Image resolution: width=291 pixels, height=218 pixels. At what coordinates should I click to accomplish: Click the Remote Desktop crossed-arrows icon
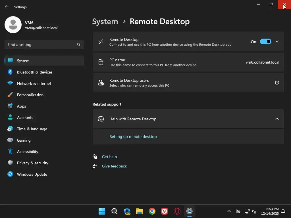101,41
